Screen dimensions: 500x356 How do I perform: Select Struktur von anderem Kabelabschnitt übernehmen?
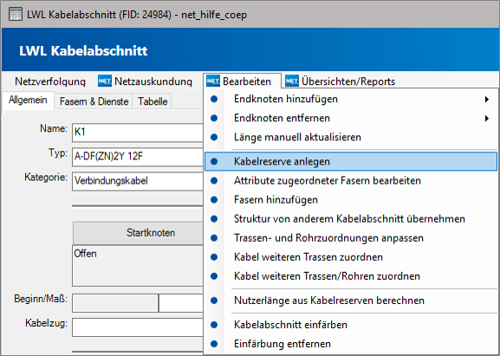(351, 219)
